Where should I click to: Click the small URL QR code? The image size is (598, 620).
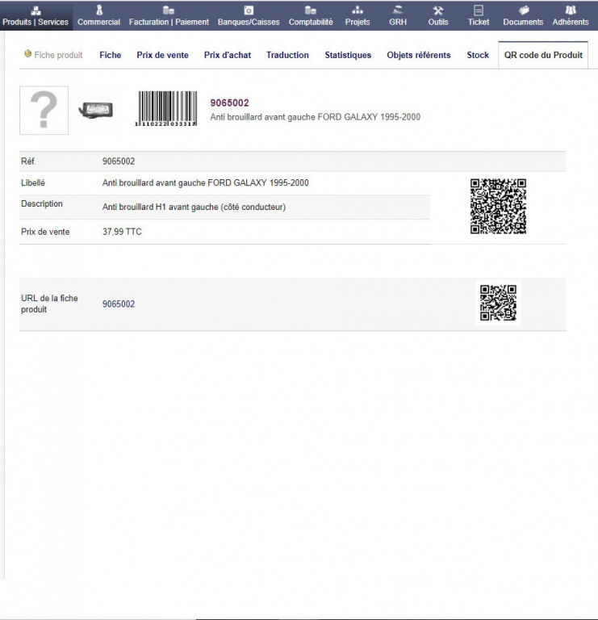point(498,303)
